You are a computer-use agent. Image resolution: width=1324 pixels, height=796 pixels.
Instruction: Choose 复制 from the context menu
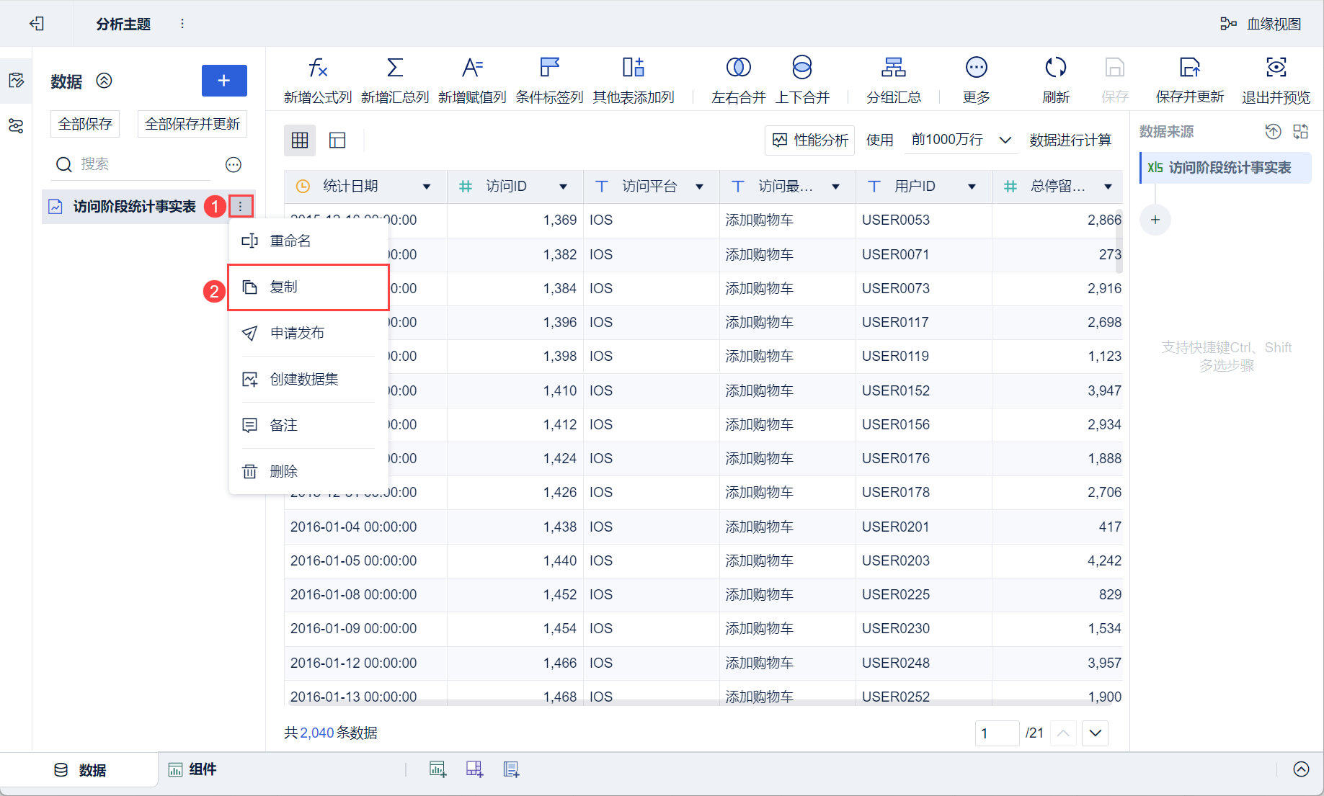click(x=308, y=287)
